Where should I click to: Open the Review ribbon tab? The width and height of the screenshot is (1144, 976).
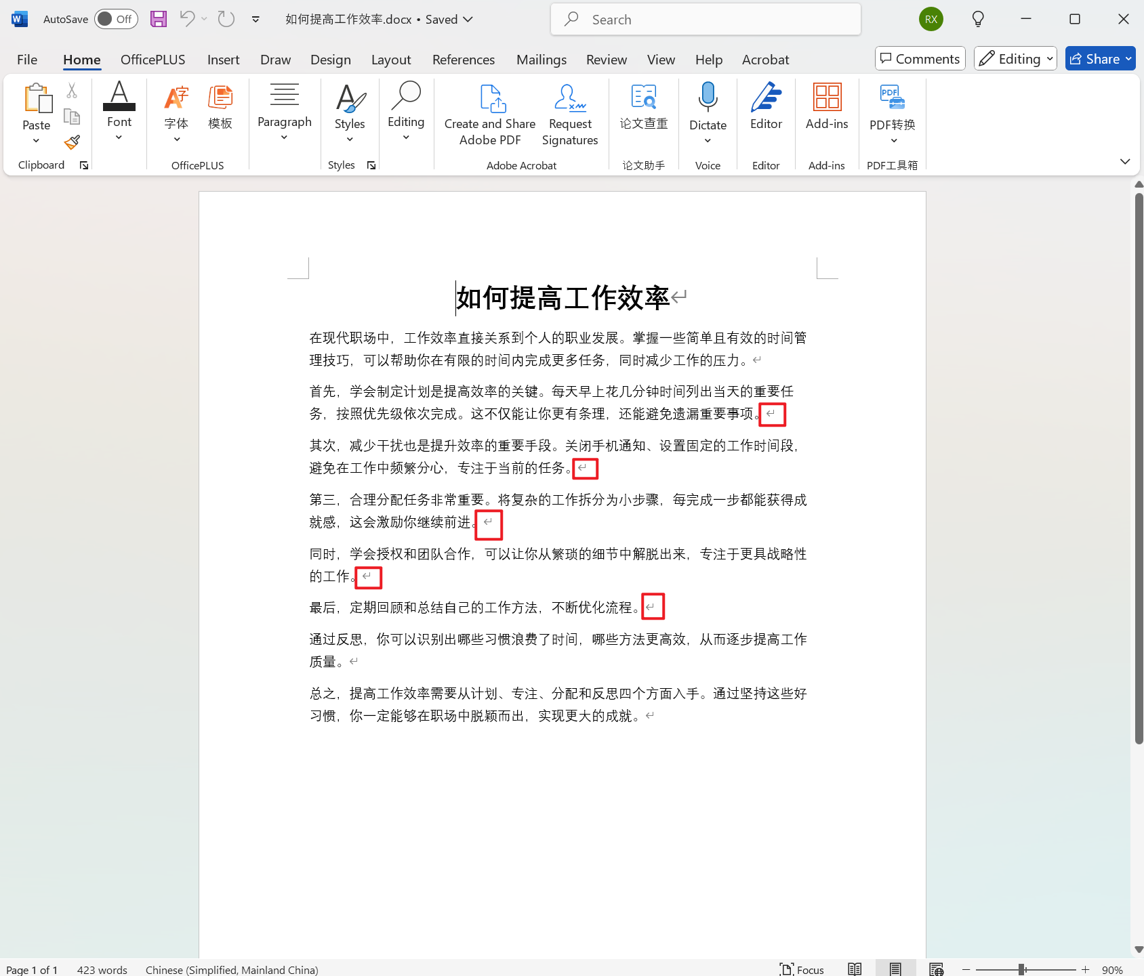click(606, 60)
